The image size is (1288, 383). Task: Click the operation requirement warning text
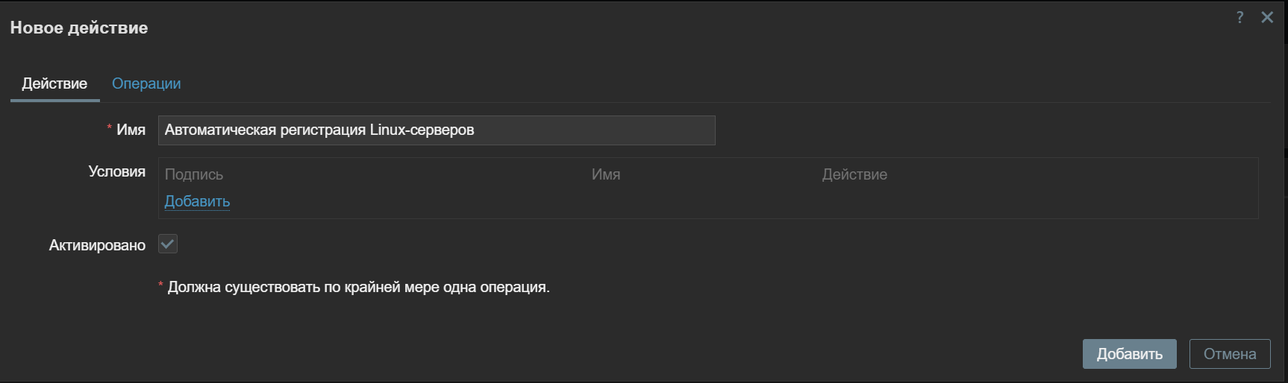point(358,287)
